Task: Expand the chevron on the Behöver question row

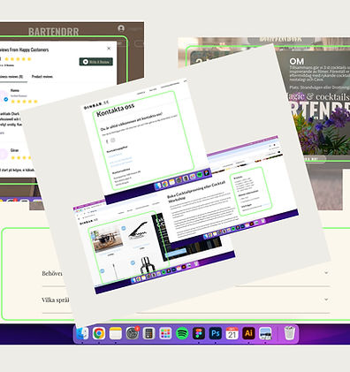Action: pyautogui.click(x=326, y=273)
